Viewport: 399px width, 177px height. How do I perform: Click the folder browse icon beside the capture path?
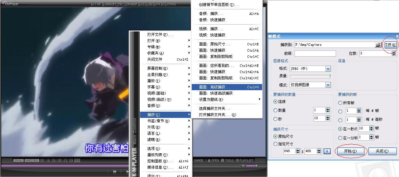pos(378,45)
